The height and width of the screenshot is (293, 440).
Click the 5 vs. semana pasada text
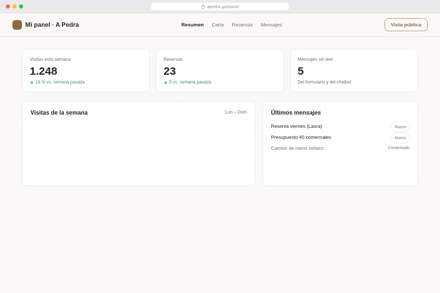pos(187,82)
